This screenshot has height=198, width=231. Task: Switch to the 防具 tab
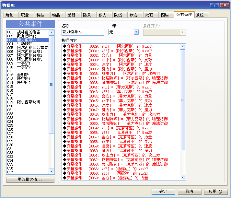89,15
